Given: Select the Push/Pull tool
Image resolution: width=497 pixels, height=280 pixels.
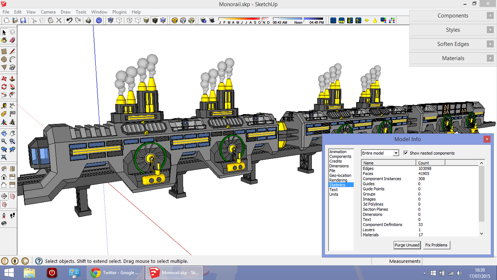Looking at the screenshot, I should pyautogui.click(x=12, y=78).
